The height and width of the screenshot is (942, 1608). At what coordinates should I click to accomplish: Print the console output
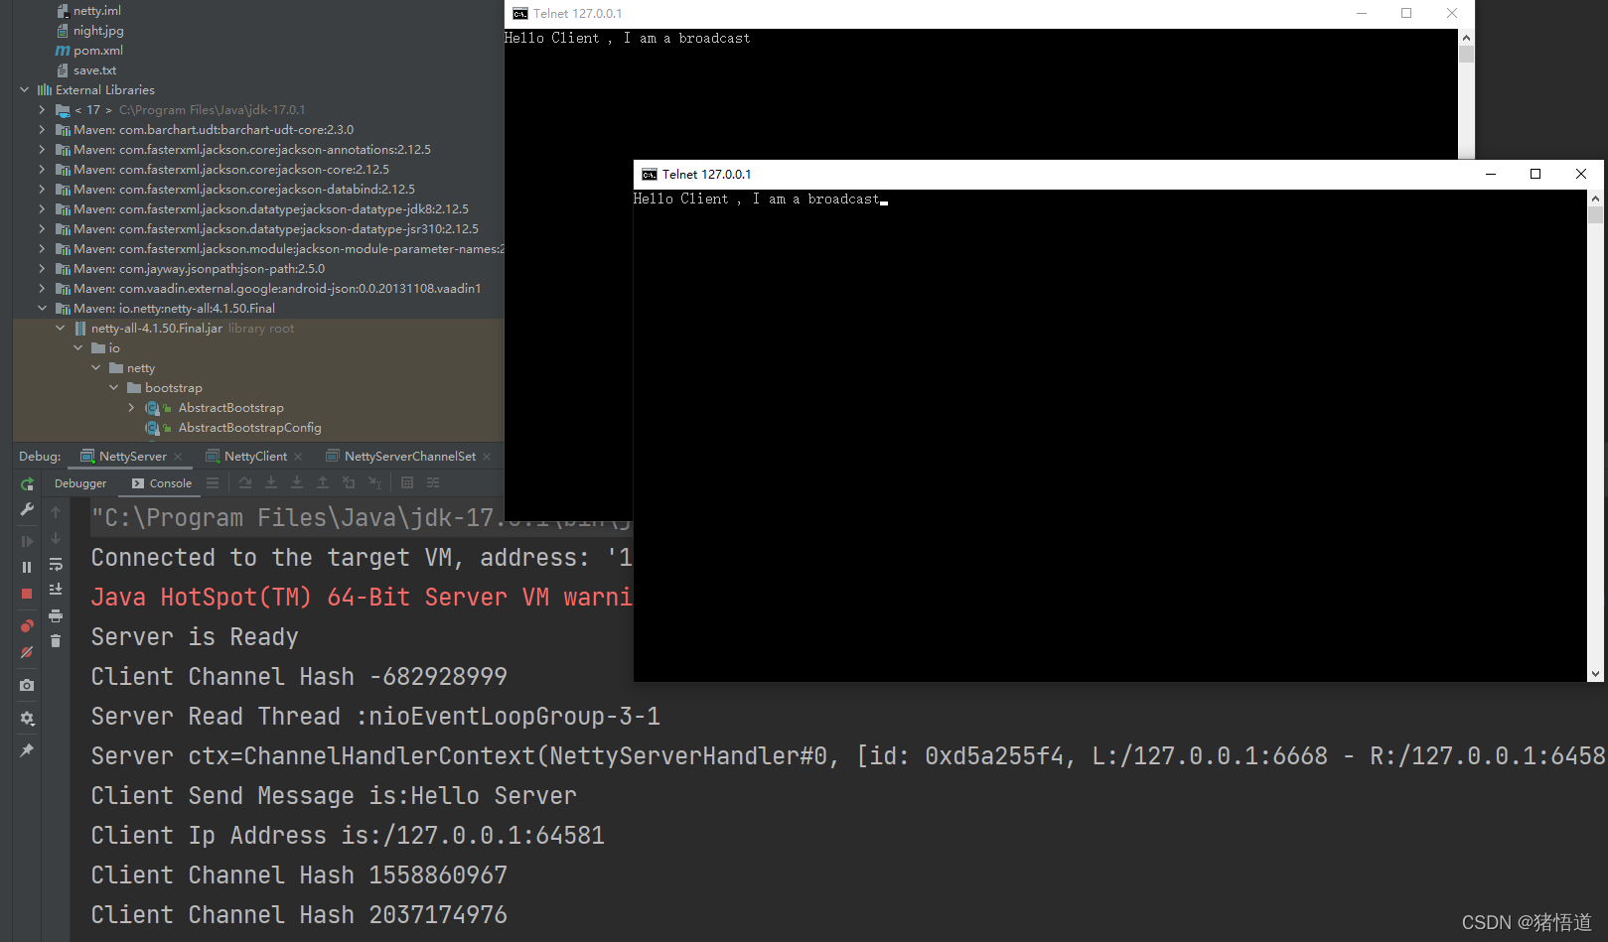56,615
